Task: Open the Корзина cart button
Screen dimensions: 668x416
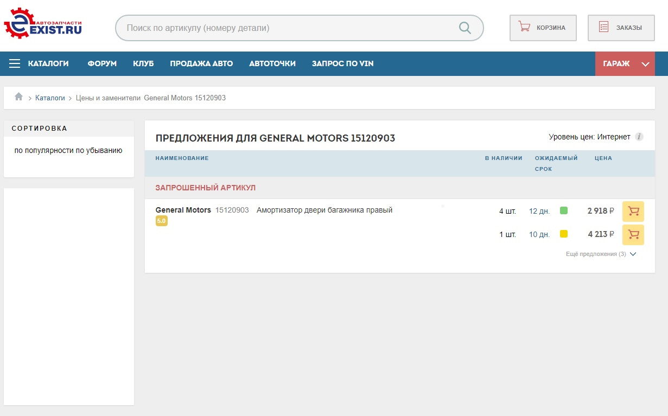Action: (x=543, y=28)
